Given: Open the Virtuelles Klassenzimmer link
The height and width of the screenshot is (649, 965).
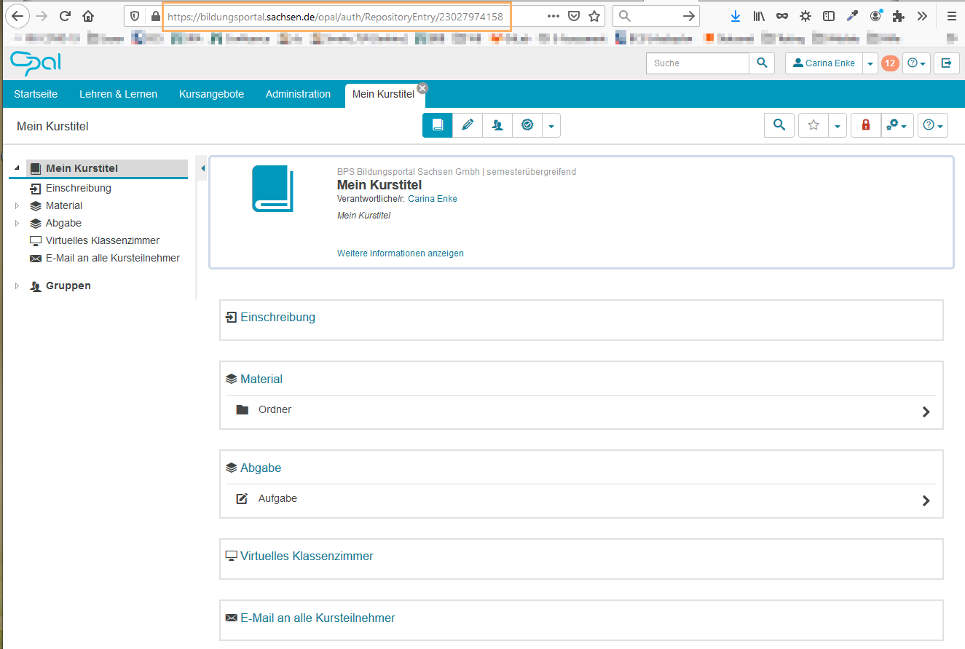Looking at the screenshot, I should [x=307, y=556].
